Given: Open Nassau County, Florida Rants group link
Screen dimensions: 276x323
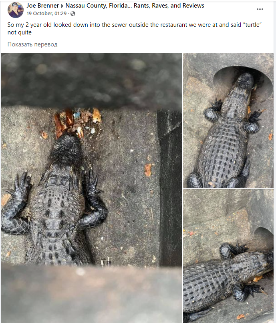Looking at the screenshot, I should pyautogui.click(x=135, y=6).
